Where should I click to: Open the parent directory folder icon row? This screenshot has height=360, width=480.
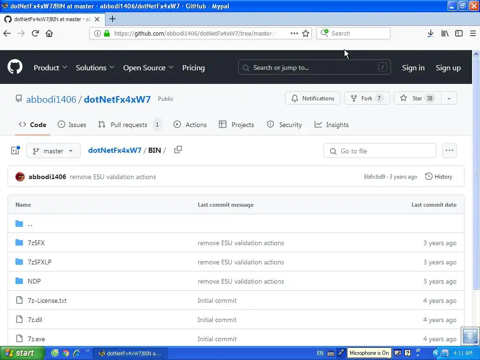tap(236, 224)
